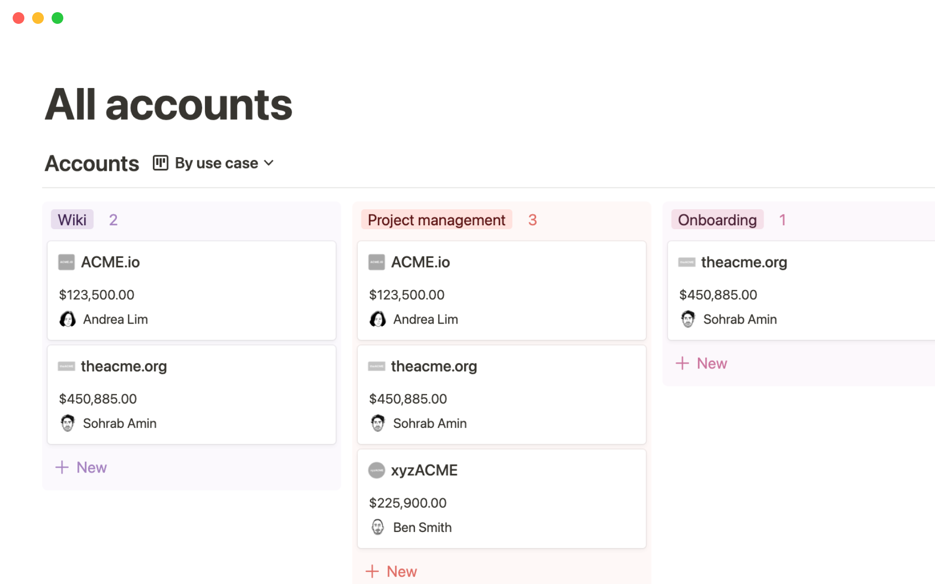Add new card under Project management
935x584 pixels.
(x=392, y=571)
